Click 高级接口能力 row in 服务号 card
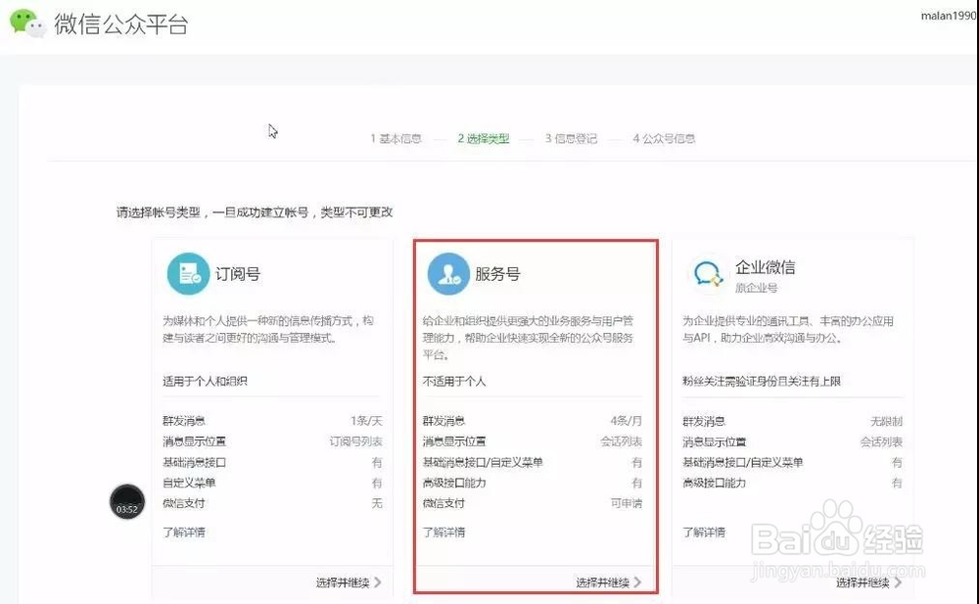 (532, 483)
